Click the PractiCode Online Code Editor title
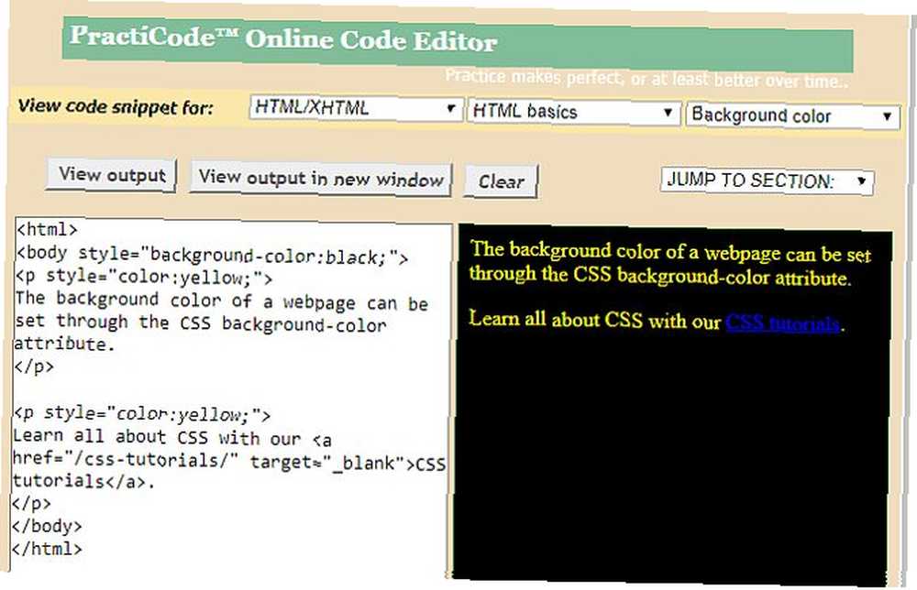 283,38
